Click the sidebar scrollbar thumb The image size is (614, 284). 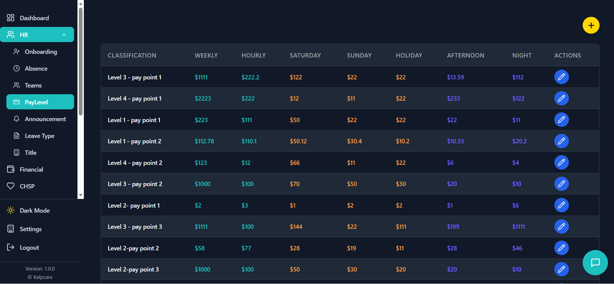(80, 61)
